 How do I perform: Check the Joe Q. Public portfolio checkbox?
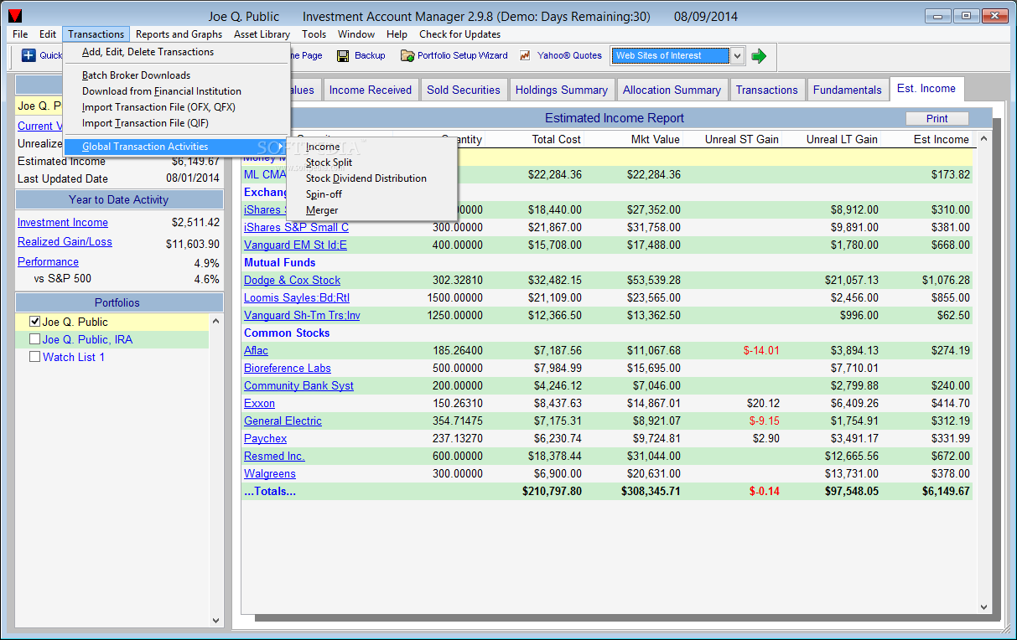pyautogui.click(x=34, y=322)
